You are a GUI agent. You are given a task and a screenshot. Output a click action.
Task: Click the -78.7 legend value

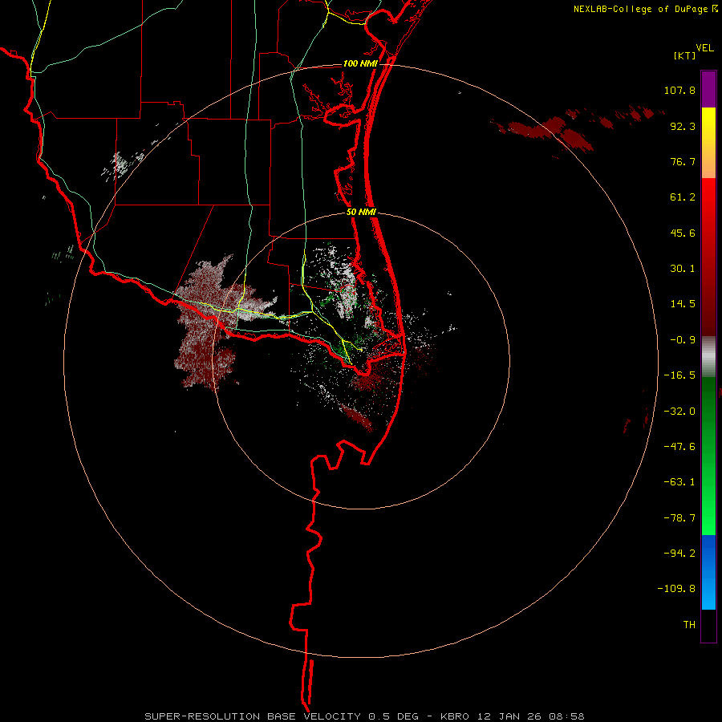pos(679,518)
